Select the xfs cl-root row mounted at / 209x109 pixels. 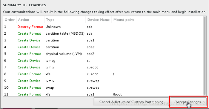click(103, 74)
